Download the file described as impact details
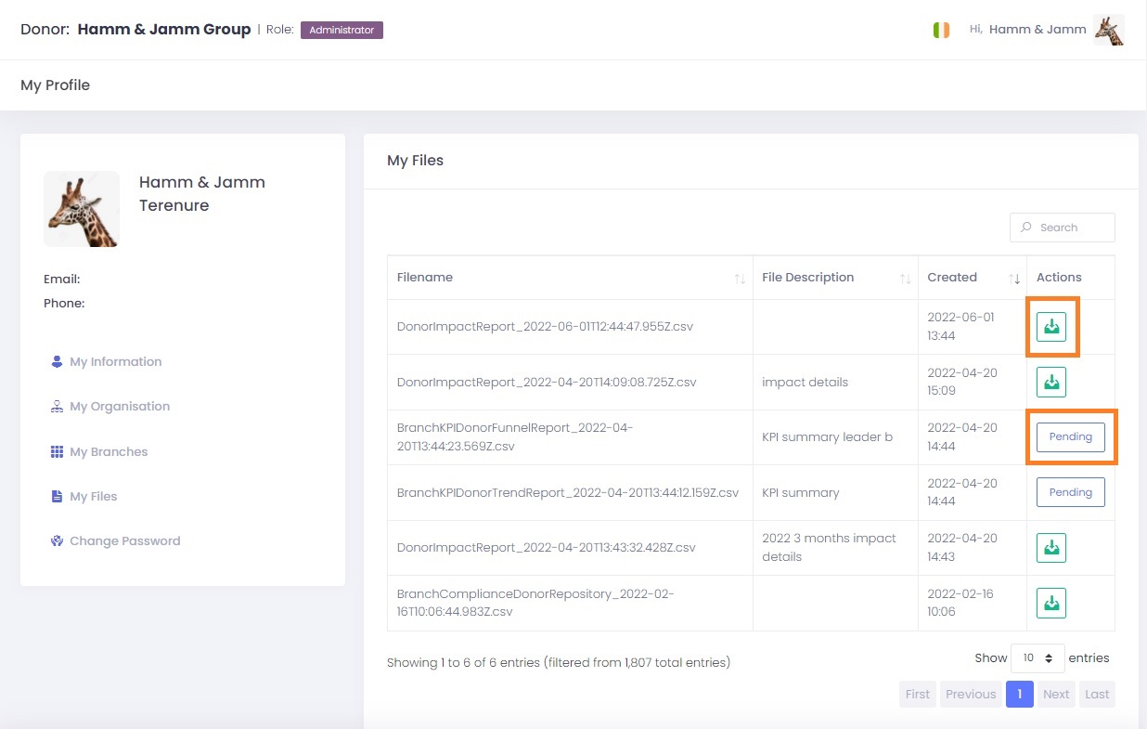 point(1051,382)
